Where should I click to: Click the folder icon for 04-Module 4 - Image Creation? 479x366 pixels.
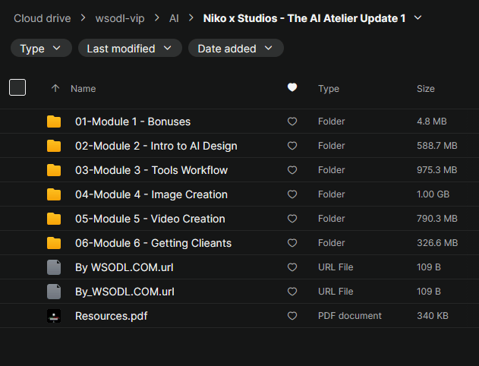pyautogui.click(x=53, y=194)
